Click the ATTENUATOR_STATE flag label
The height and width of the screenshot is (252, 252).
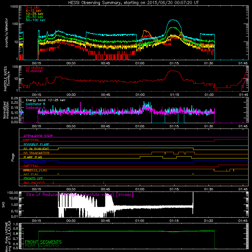tap(38, 136)
